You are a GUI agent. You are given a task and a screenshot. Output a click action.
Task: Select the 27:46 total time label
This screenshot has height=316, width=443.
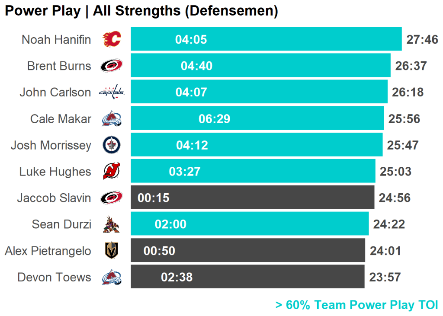tap(422, 40)
